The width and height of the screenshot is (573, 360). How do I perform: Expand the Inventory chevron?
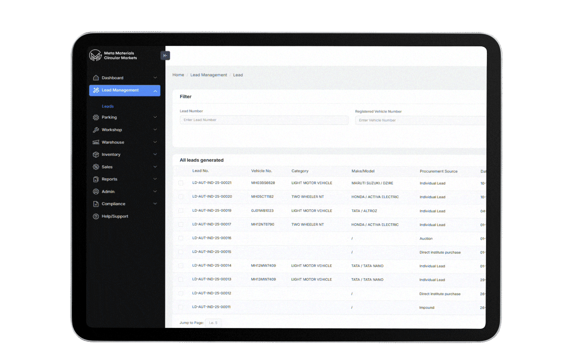[155, 154]
